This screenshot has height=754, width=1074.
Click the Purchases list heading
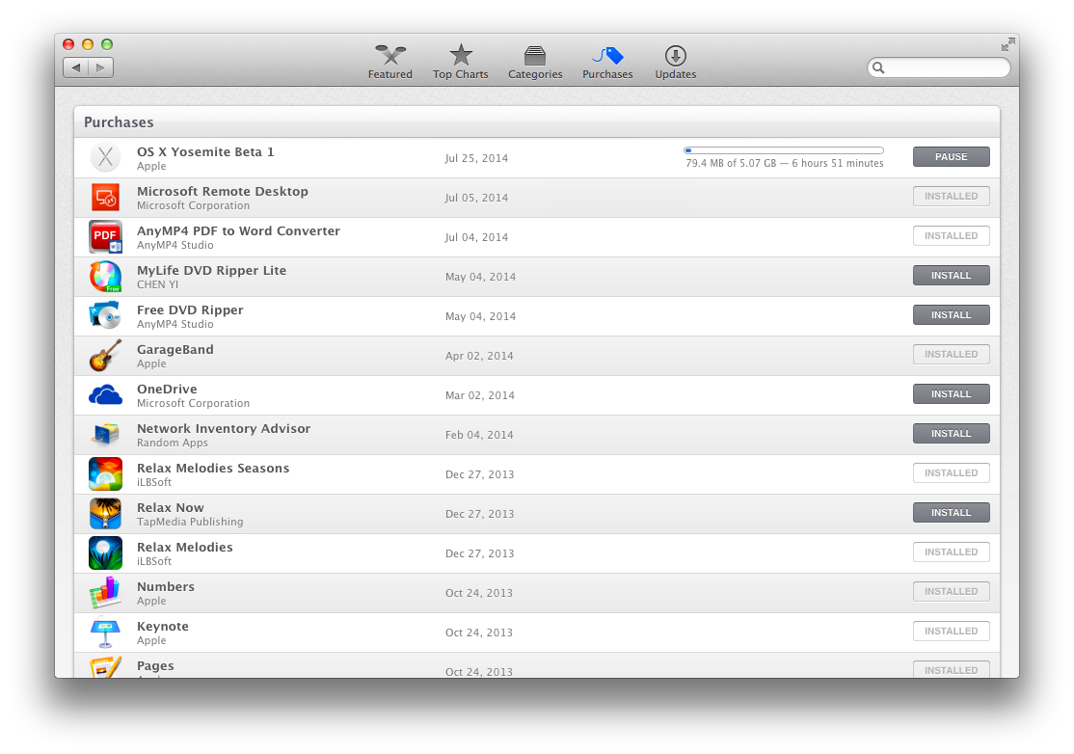tap(119, 122)
